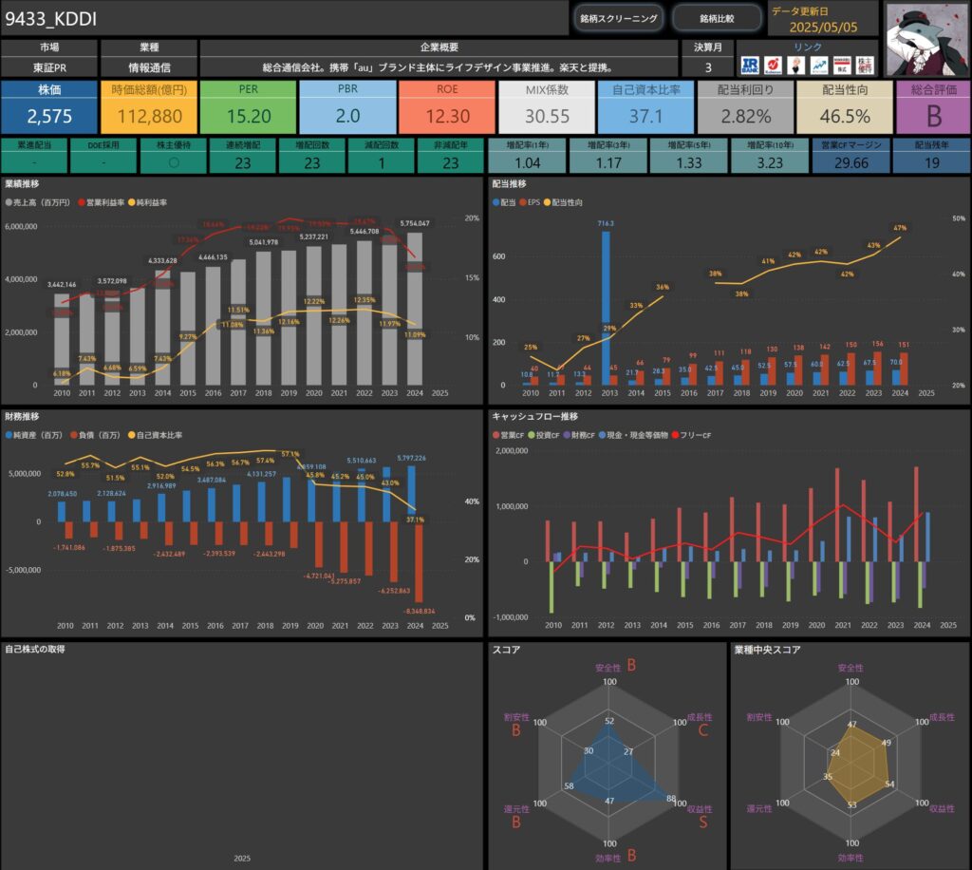Click the 売上高（百万円) legend entry
Screen dimensions: 972x870
38,202
